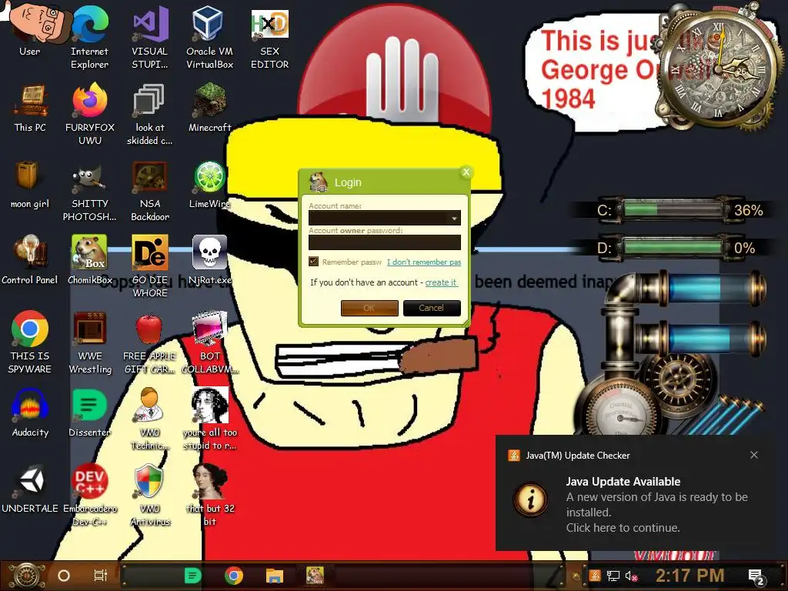Launch the Audacity desktop icon

30,412
